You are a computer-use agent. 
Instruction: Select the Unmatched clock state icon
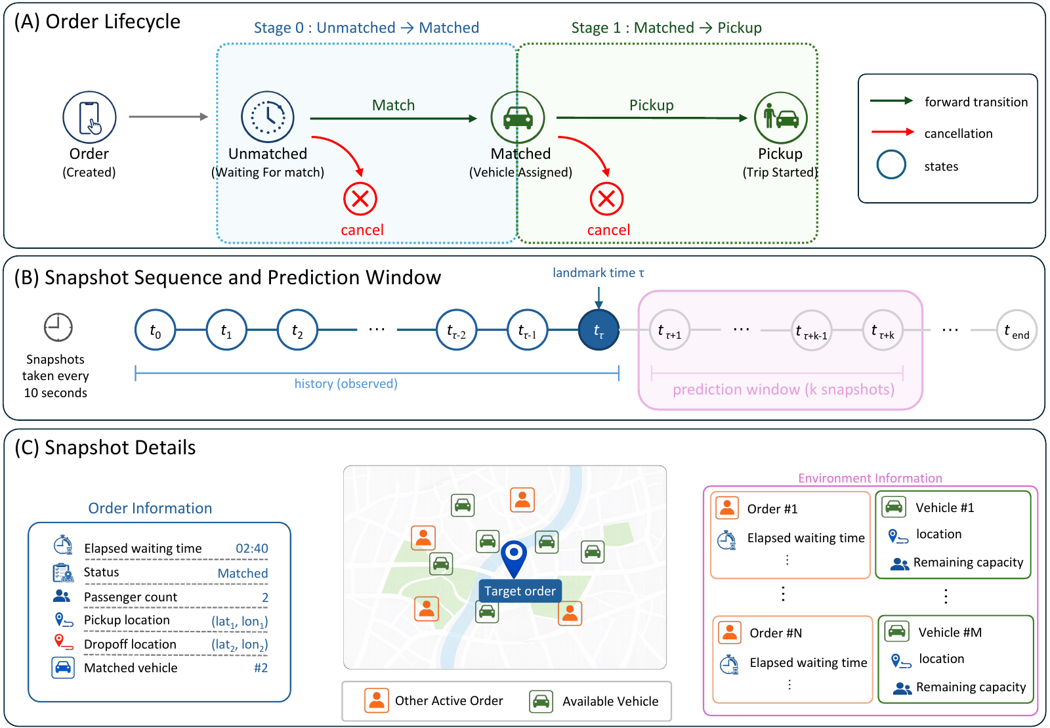(x=268, y=118)
